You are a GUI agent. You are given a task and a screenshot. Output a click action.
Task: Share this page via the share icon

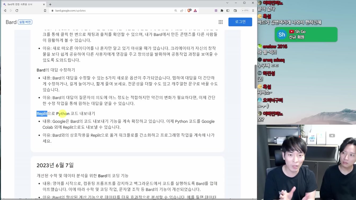click(x=182, y=11)
